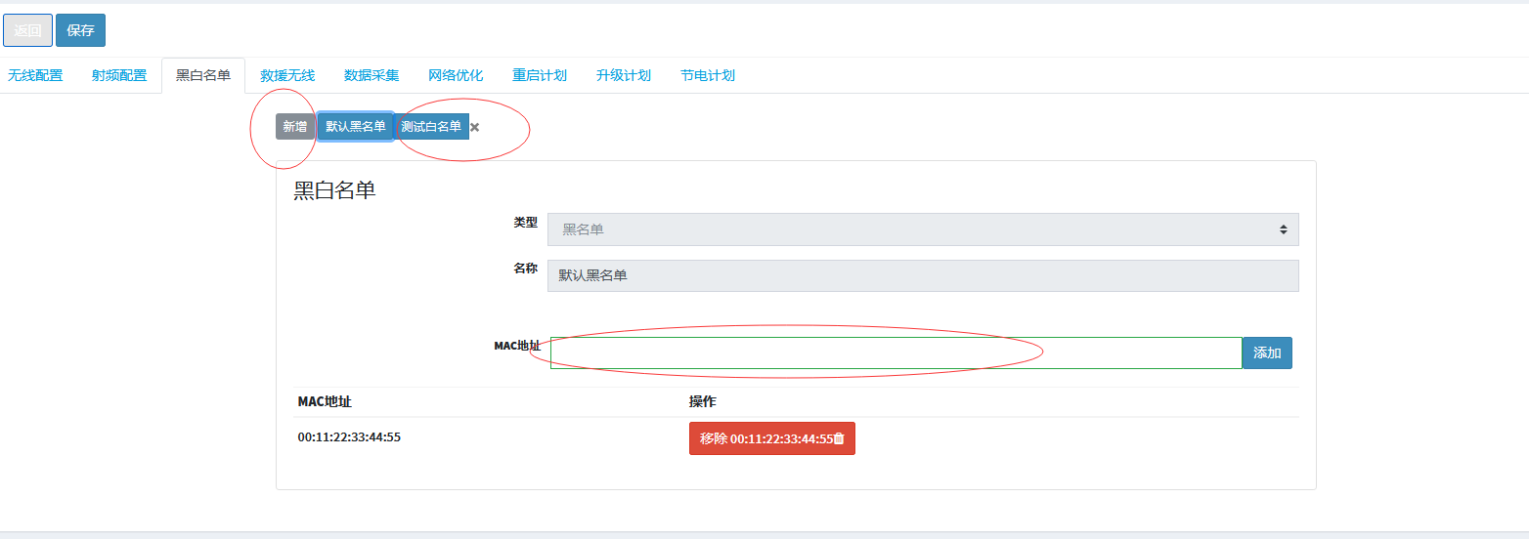Click trash icon to remove 00:11:22:33:44:55

(839, 439)
